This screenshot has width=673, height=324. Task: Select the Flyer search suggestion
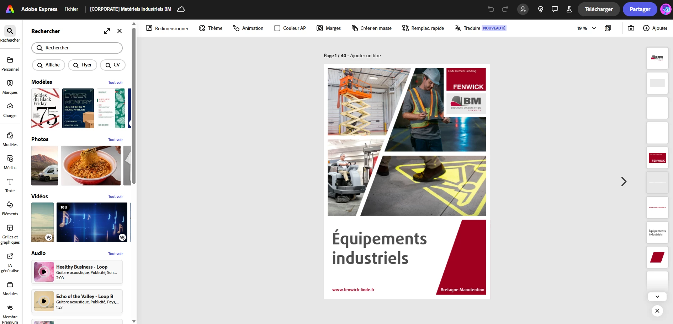coord(83,65)
